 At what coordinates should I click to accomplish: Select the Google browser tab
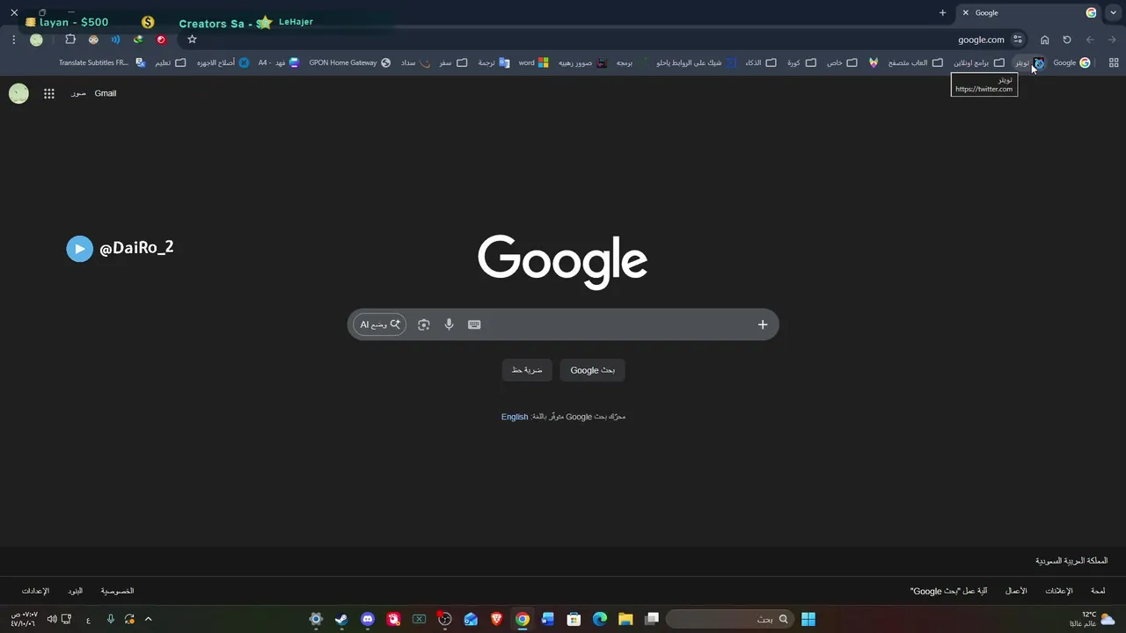point(1029,12)
